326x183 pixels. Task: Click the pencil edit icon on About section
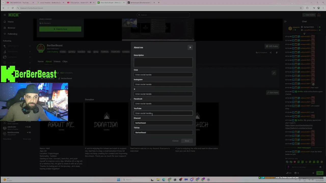point(274,73)
